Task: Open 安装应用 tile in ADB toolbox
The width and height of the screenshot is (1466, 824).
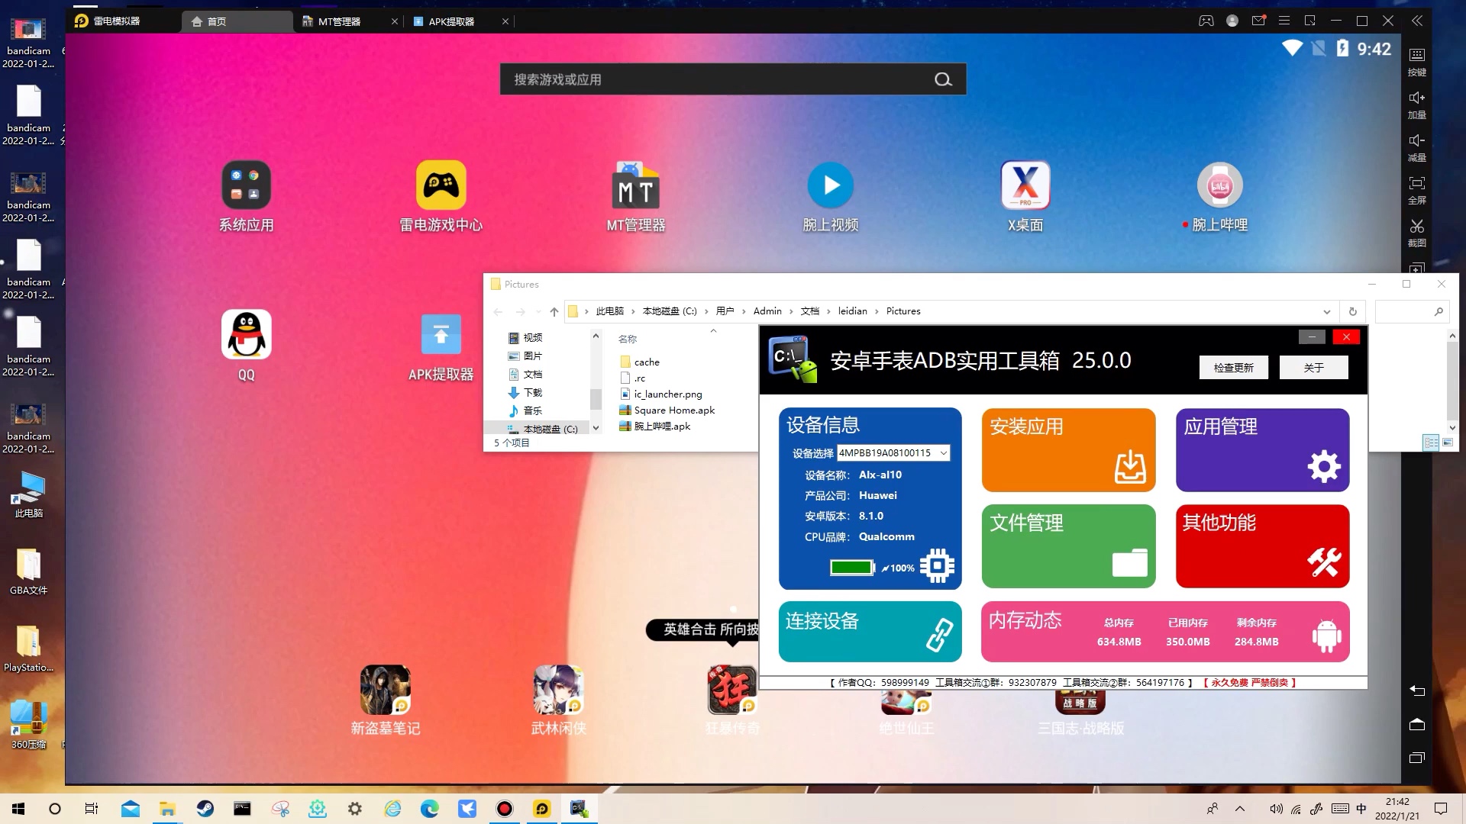Action: click(x=1068, y=450)
